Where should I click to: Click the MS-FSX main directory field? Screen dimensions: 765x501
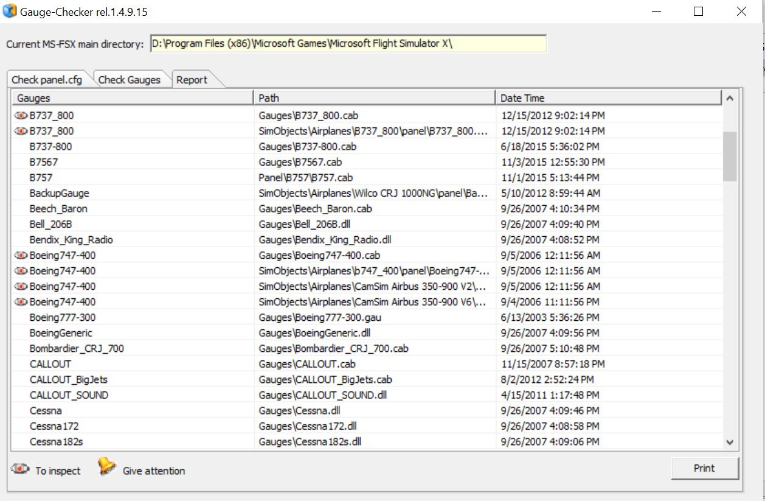(348, 44)
